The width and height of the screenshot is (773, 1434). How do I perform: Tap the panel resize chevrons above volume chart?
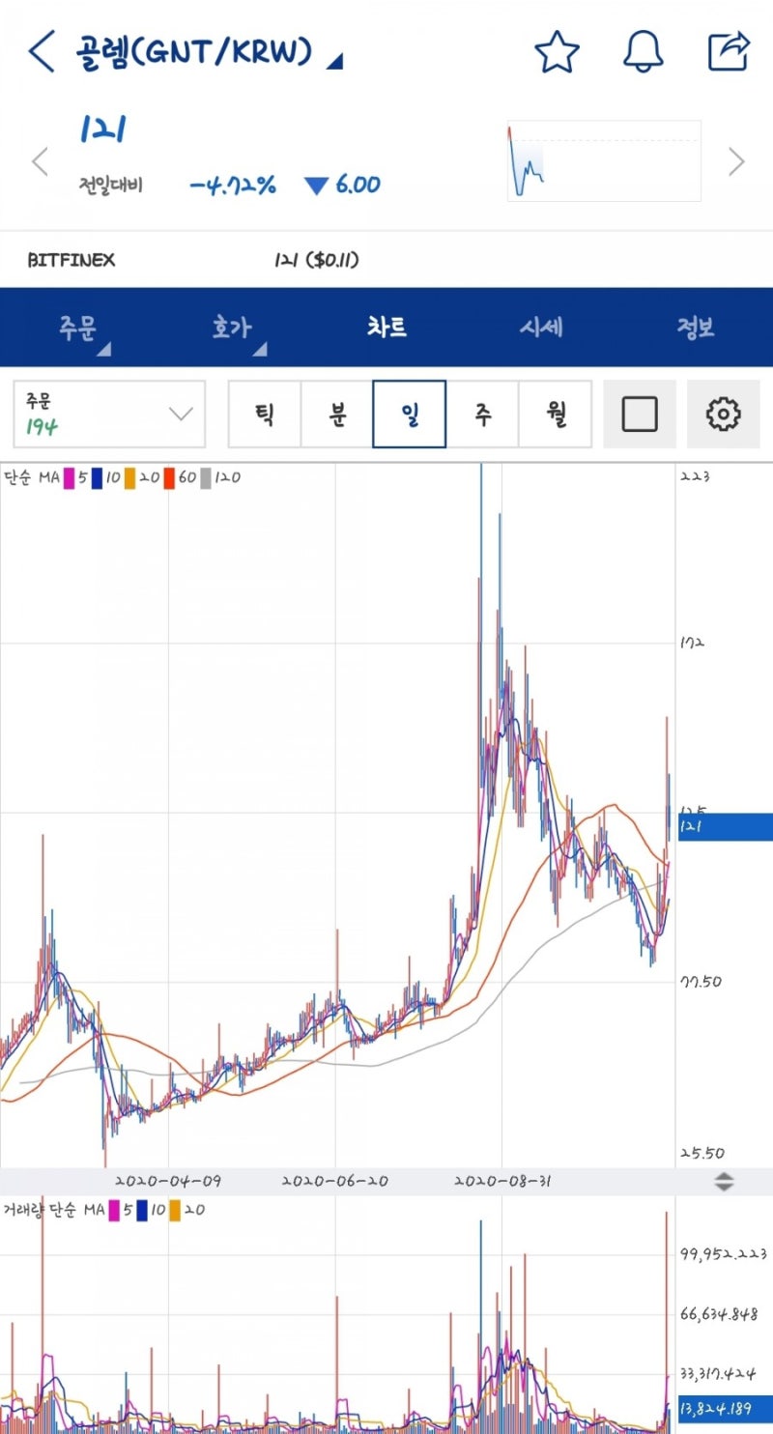[723, 1180]
